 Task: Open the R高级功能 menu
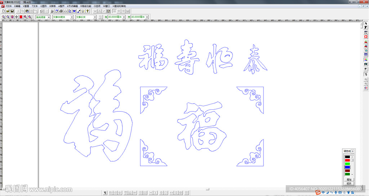coord(86,6)
